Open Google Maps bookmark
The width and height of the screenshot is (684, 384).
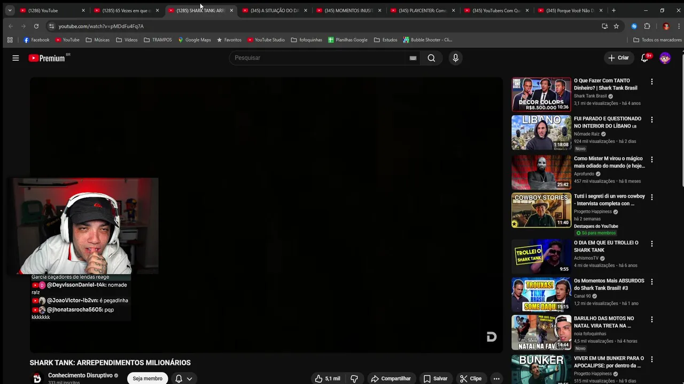point(194,39)
